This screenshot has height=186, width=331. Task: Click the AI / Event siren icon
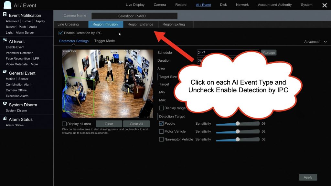7,5
